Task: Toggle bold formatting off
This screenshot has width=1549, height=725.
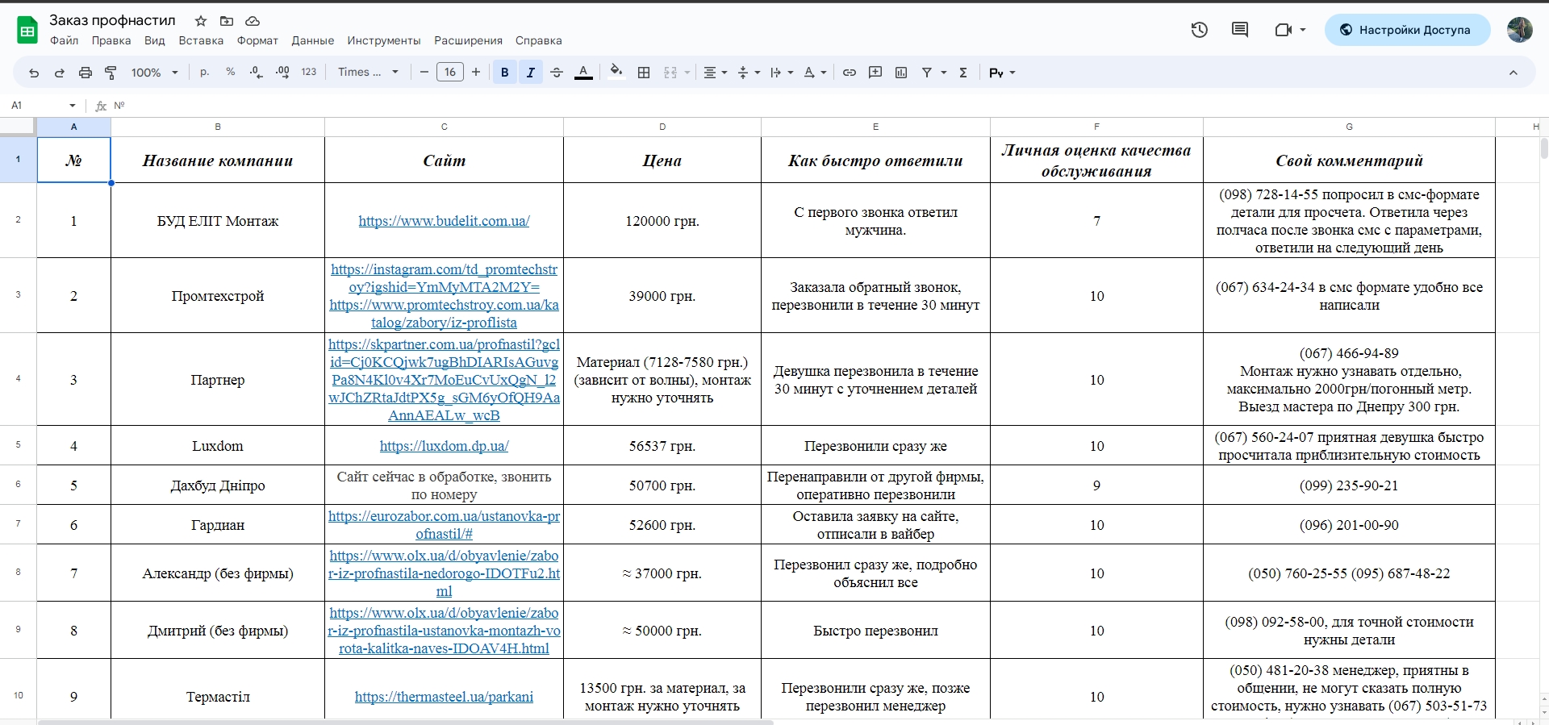Action: [505, 73]
